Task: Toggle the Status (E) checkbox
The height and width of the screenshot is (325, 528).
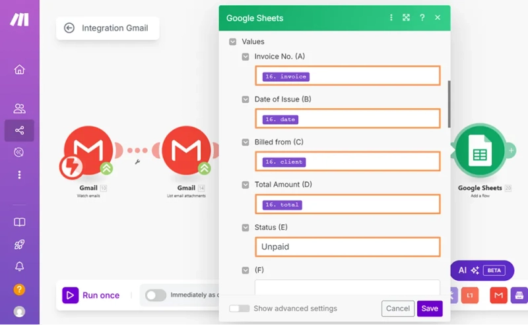Action: [x=246, y=227]
